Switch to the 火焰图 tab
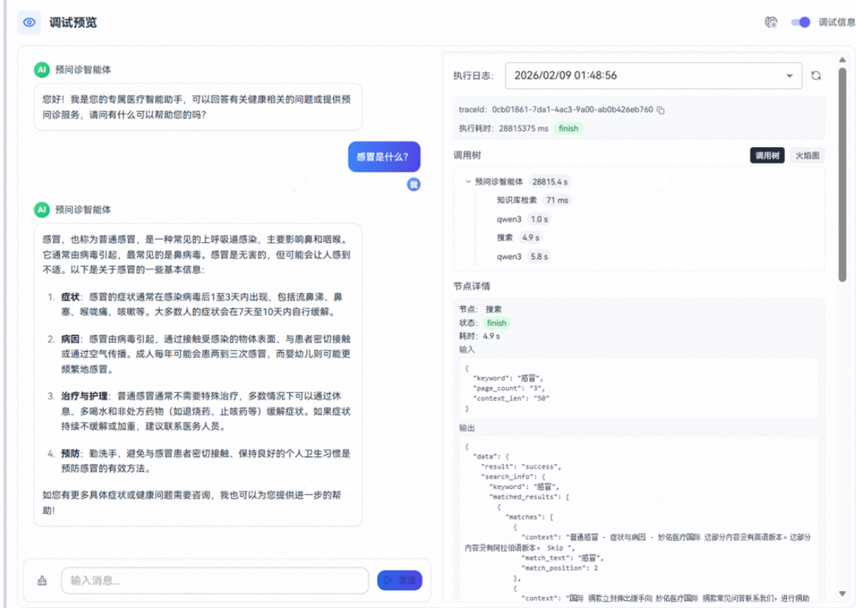The height and width of the screenshot is (608, 856). pos(807,155)
